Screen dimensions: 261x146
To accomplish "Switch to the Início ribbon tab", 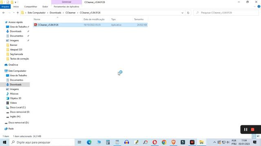I will [16, 6].
